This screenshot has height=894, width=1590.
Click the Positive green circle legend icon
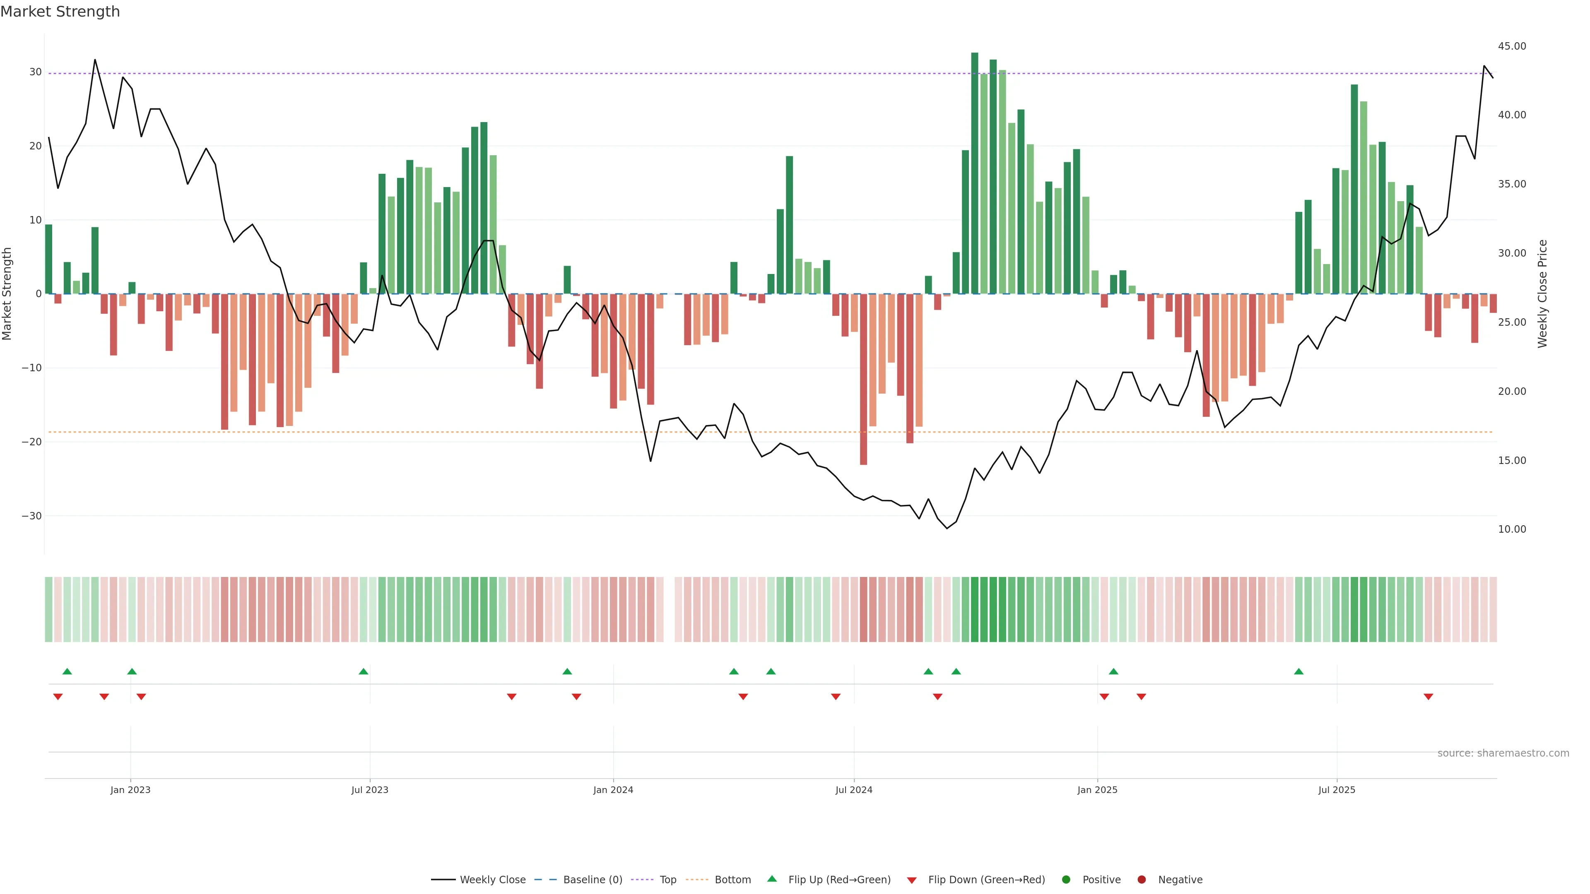coord(1066,880)
